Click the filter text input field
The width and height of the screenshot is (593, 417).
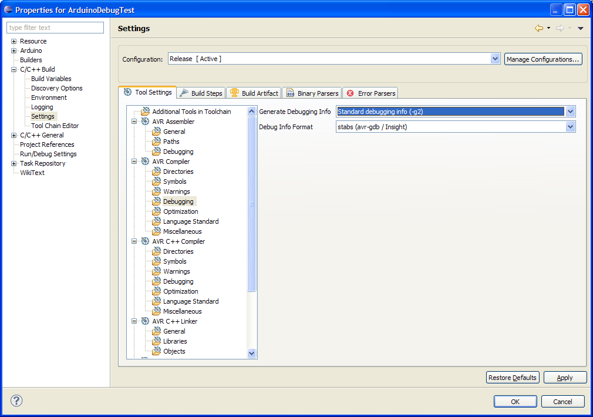[x=55, y=28]
